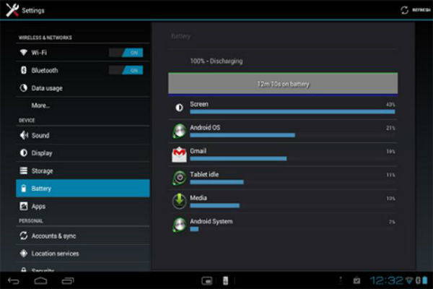Go to Storage settings
The height and width of the screenshot is (289, 433).
coord(42,171)
